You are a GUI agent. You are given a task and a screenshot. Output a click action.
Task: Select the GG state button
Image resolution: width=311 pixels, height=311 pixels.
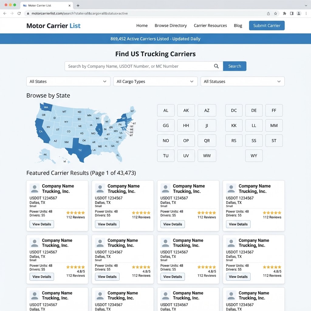coord(166,125)
